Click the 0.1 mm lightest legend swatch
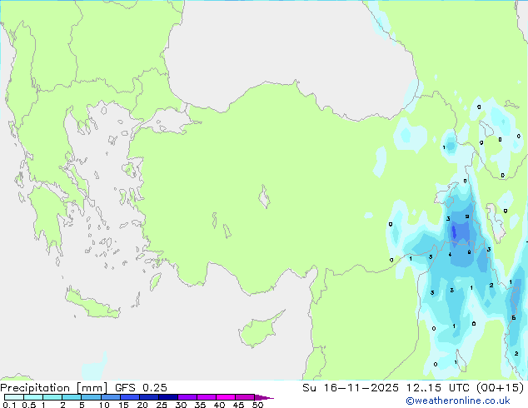Screen dimensions: 528x408 [12, 398]
